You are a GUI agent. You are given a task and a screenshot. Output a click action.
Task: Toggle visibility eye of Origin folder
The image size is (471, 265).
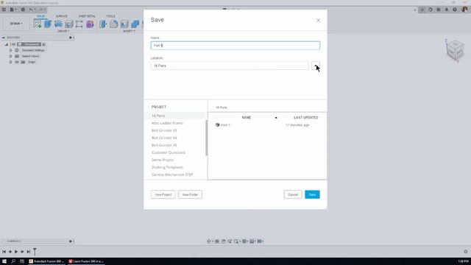17,62
